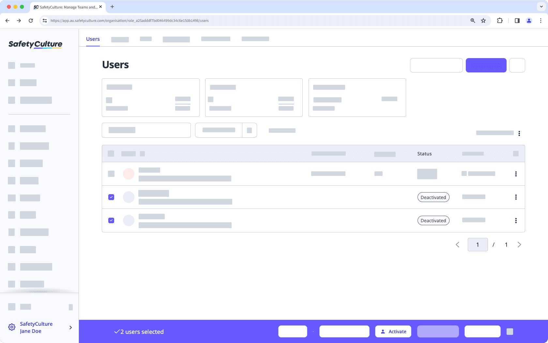Image resolution: width=548 pixels, height=343 pixels.
Task: Open the table options three-dot menu above the list
Action: click(x=520, y=133)
